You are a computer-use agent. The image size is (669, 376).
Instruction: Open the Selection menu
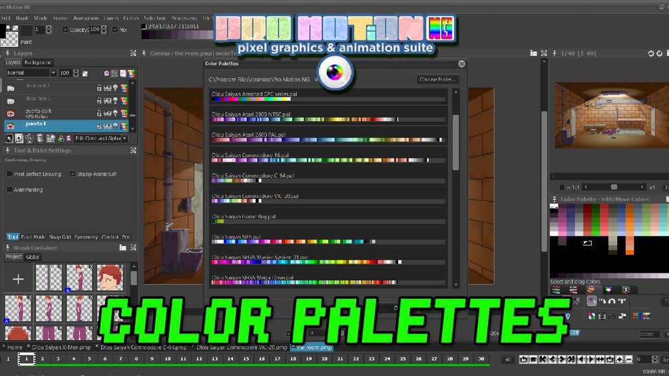[155, 18]
